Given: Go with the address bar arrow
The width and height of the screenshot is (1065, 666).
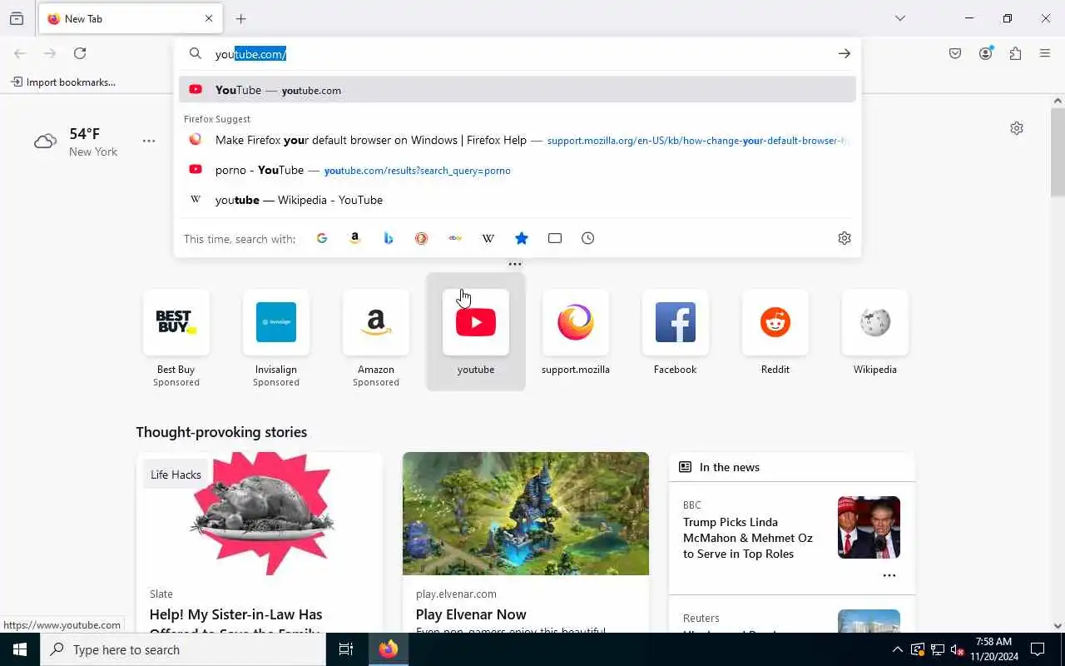Looking at the screenshot, I should pos(844,54).
